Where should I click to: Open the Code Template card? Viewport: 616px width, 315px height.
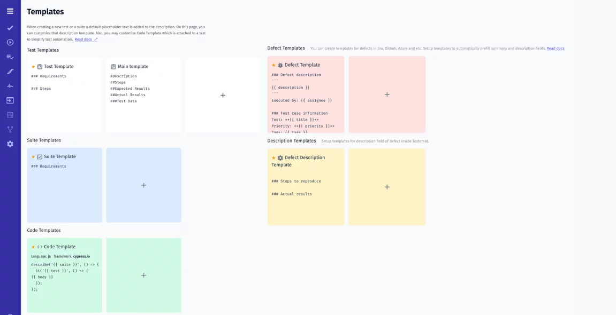pyautogui.click(x=64, y=275)
